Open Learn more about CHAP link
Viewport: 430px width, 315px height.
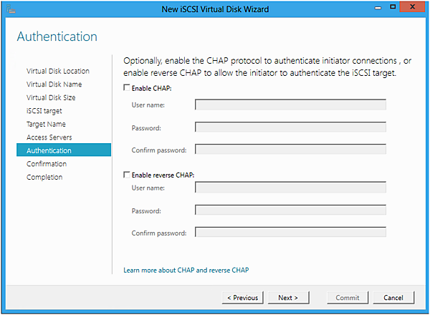186,270
